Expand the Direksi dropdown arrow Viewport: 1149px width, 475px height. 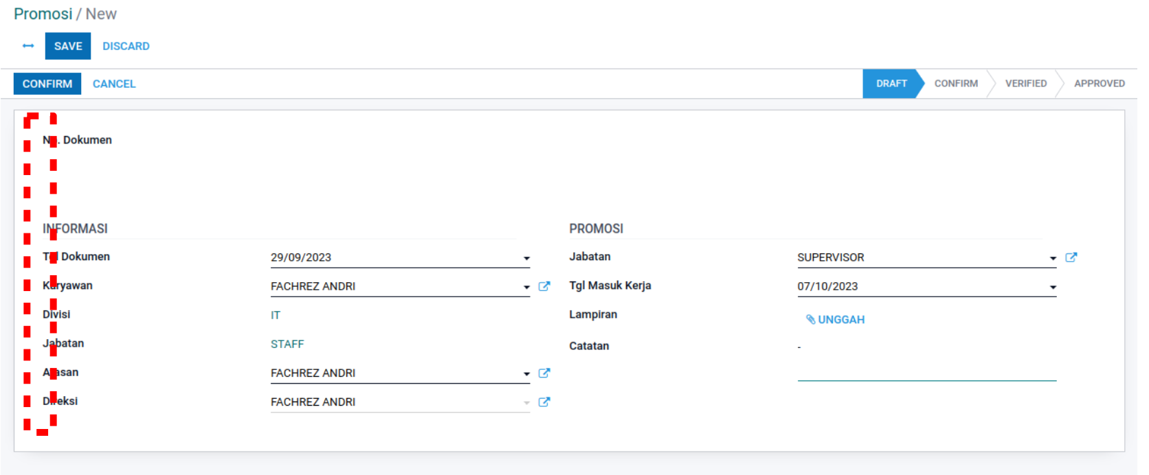pyautogui.click(x=526, y=402)
